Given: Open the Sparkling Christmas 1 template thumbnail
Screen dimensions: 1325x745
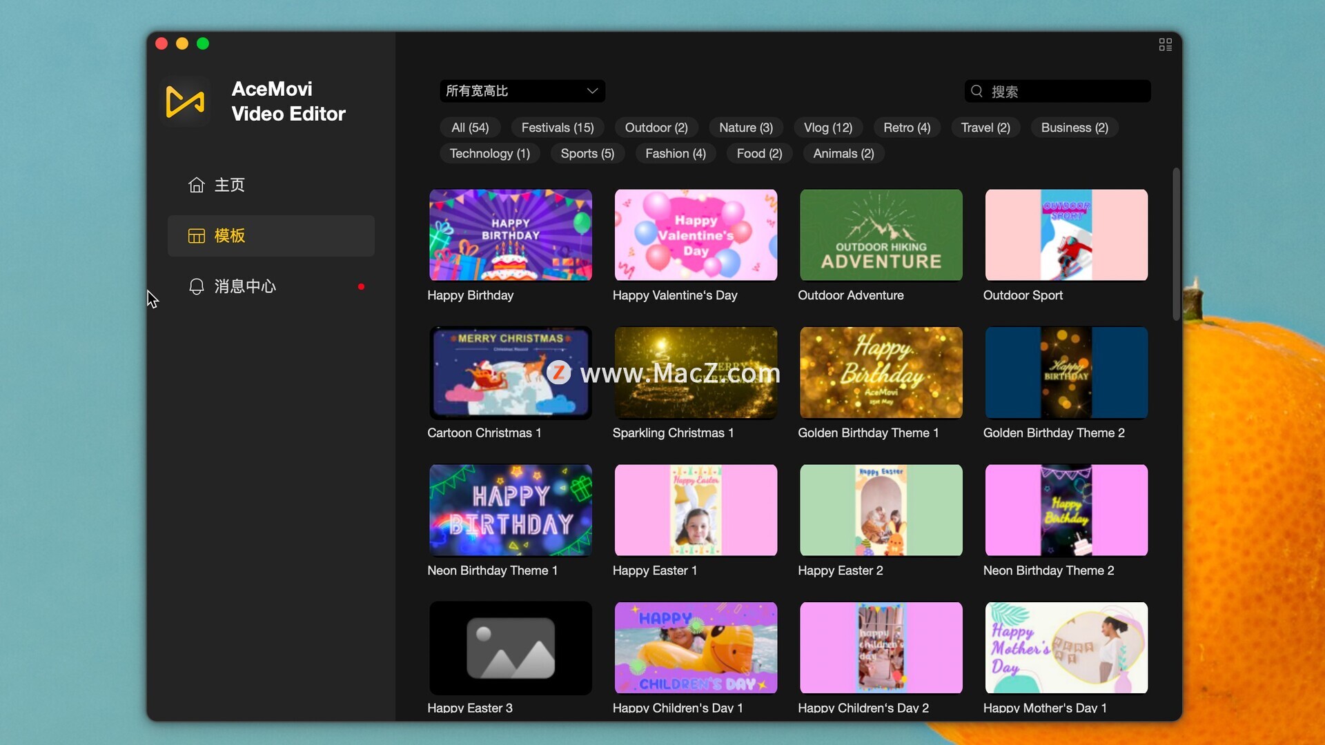Looking at the screenshot, I should tap(696, 372).
